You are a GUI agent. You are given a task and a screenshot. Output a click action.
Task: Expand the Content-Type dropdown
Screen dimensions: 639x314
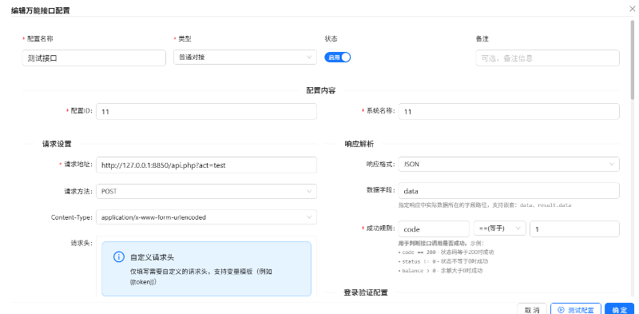click(x=206, y=217)
